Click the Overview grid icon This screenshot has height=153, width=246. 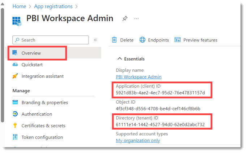15,53
